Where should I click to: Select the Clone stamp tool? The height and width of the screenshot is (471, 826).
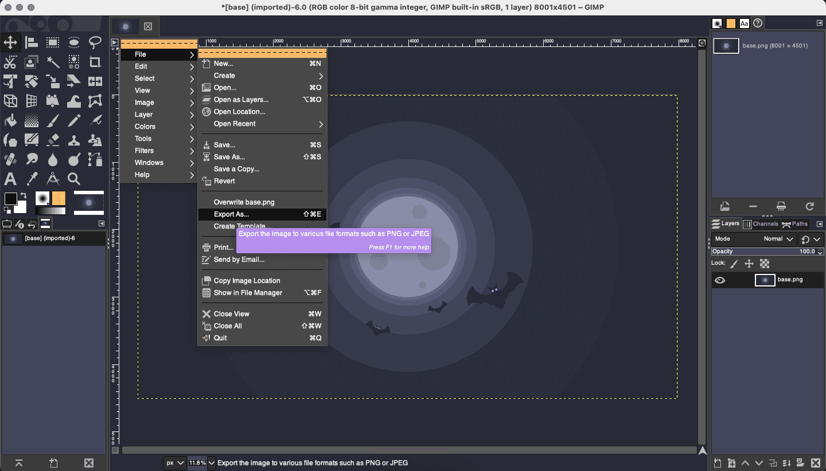coord(74,140)
